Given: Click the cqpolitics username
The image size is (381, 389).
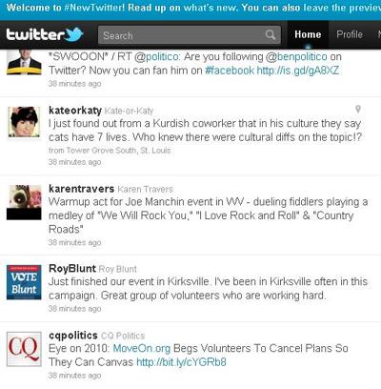Looking at the screenshot, I should point(73,336).
